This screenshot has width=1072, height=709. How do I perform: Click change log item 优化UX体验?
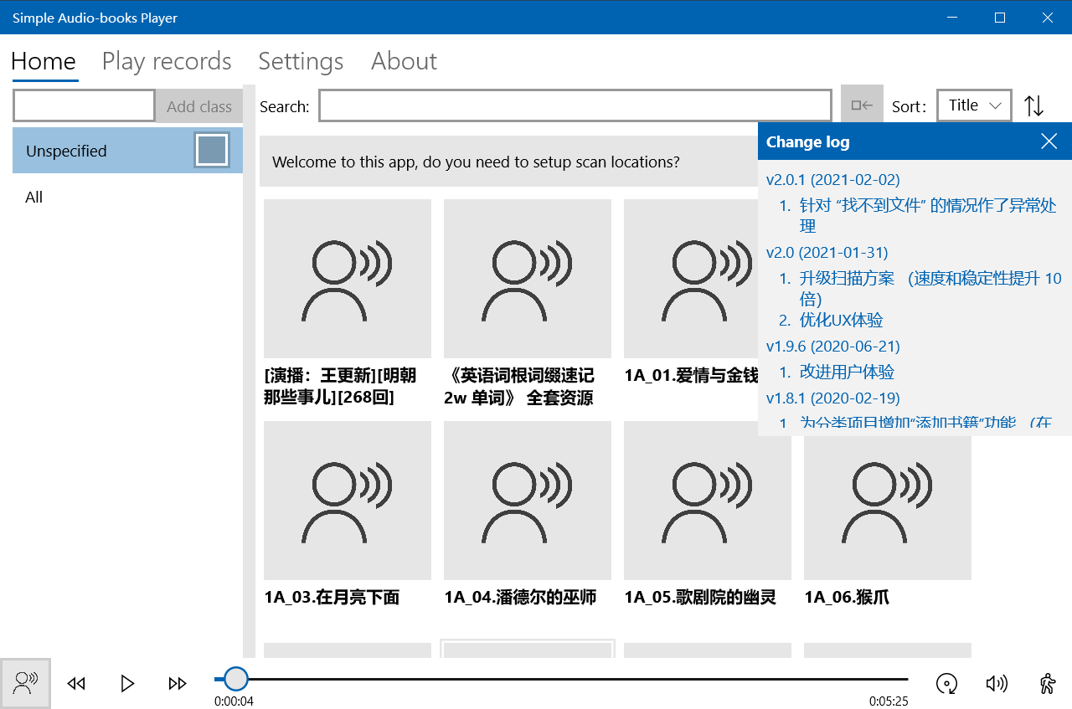click(841, 321)
